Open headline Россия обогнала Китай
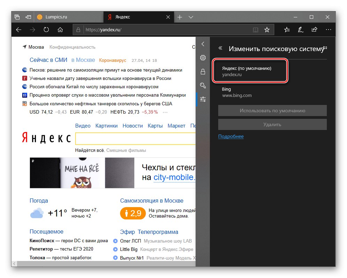 94,87
